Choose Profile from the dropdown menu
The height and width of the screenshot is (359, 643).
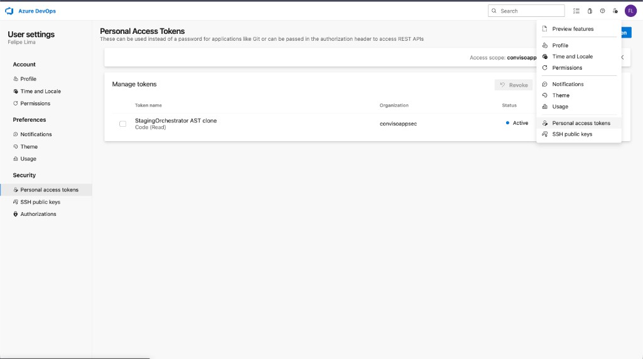[578, 45]
